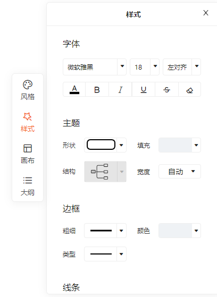Open the structure layout diagram picker
Image resolution: width=217 pixels, height=297 pixels.
click(x=105, y=172)
